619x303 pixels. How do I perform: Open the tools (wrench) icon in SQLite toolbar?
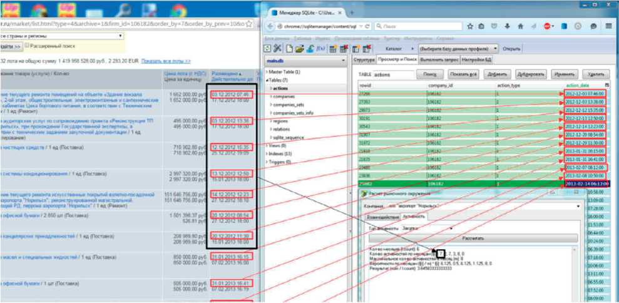coord(277,49)
